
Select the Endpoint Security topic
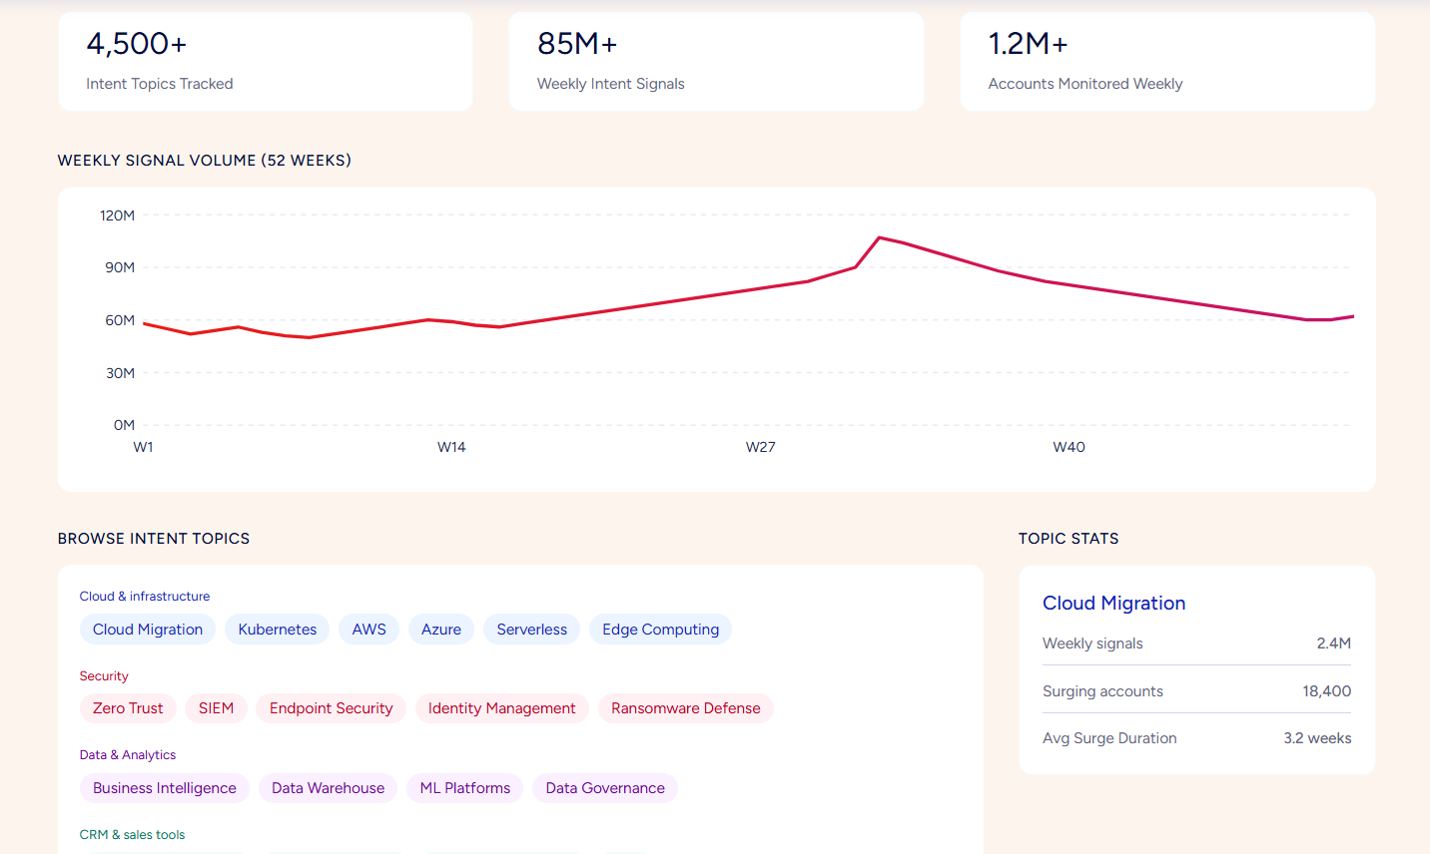332,708
